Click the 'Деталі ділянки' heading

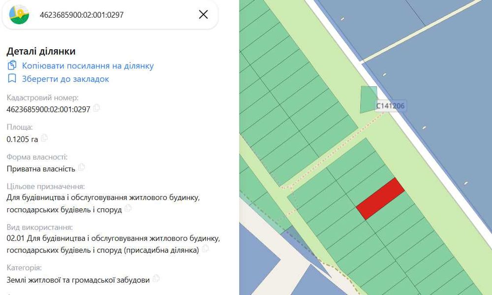coord(41,51)
